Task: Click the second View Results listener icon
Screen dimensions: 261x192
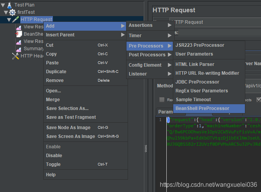Action: click(18, 41)
